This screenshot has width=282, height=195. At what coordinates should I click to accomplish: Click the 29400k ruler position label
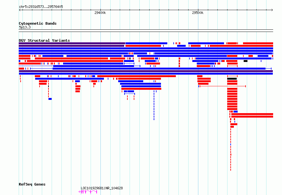point(100,13)
